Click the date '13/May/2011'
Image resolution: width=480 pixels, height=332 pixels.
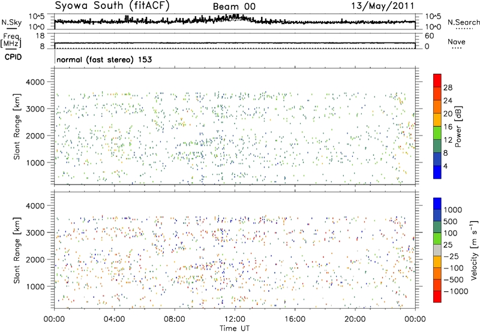(383, 6)
